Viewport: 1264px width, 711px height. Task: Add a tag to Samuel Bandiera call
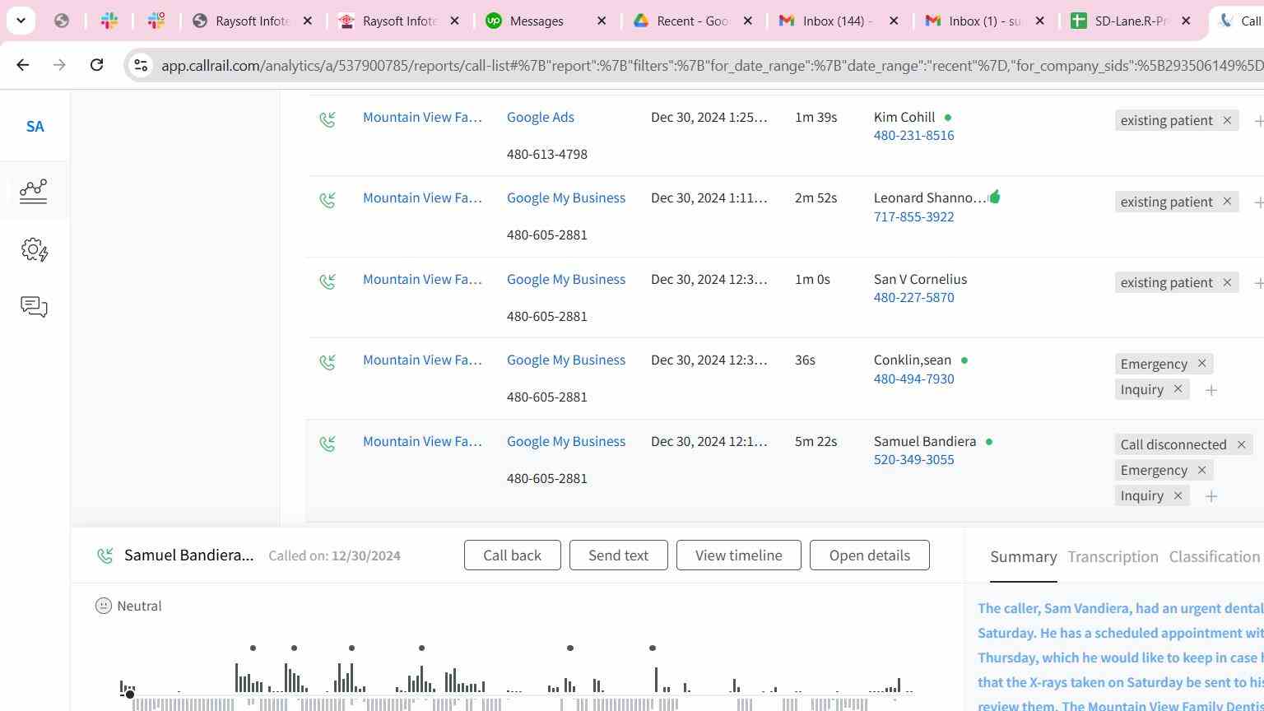tap(1211, 496)
